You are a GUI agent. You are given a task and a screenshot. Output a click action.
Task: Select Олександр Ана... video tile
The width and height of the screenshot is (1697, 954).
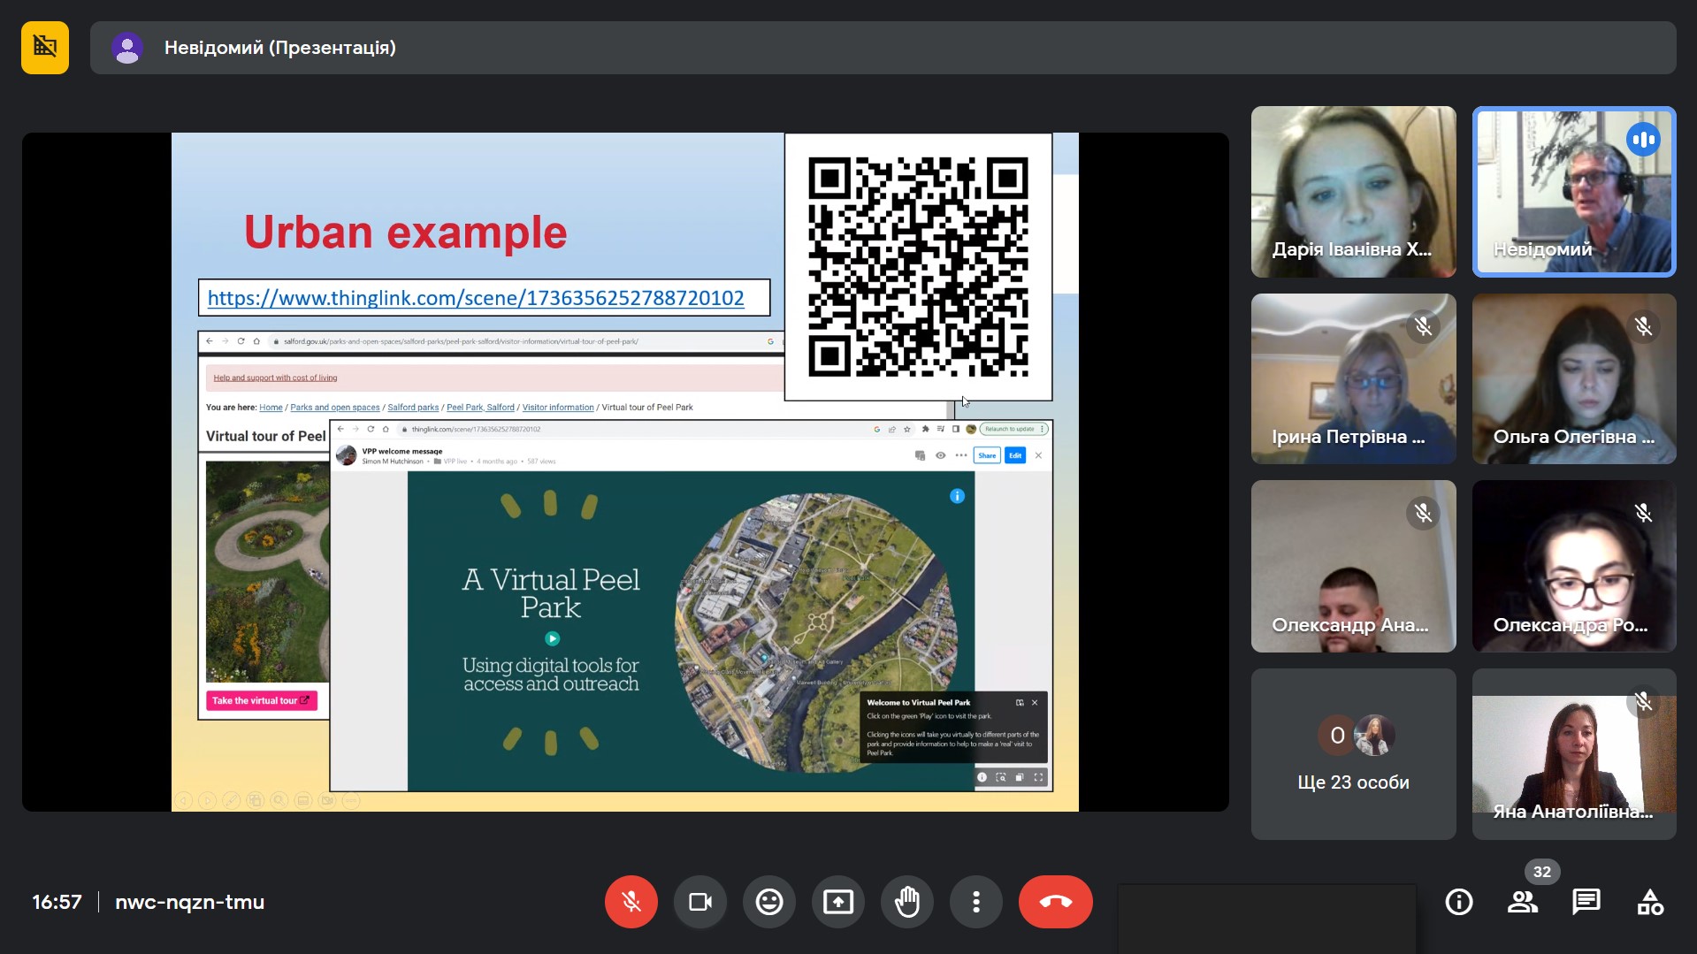pyautogui.click(x=1353, y=567)
